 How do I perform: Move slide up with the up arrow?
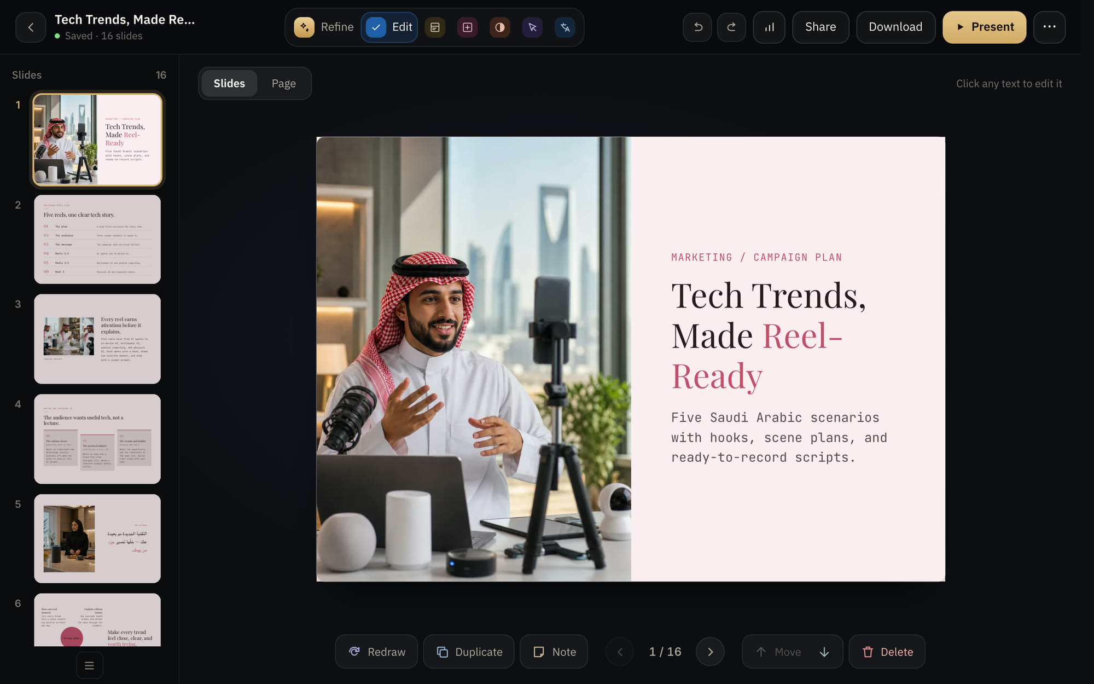(761, 652)
